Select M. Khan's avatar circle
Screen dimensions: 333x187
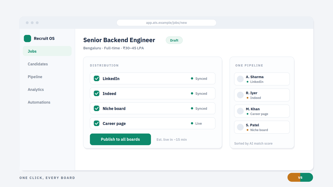pos(240,111)
